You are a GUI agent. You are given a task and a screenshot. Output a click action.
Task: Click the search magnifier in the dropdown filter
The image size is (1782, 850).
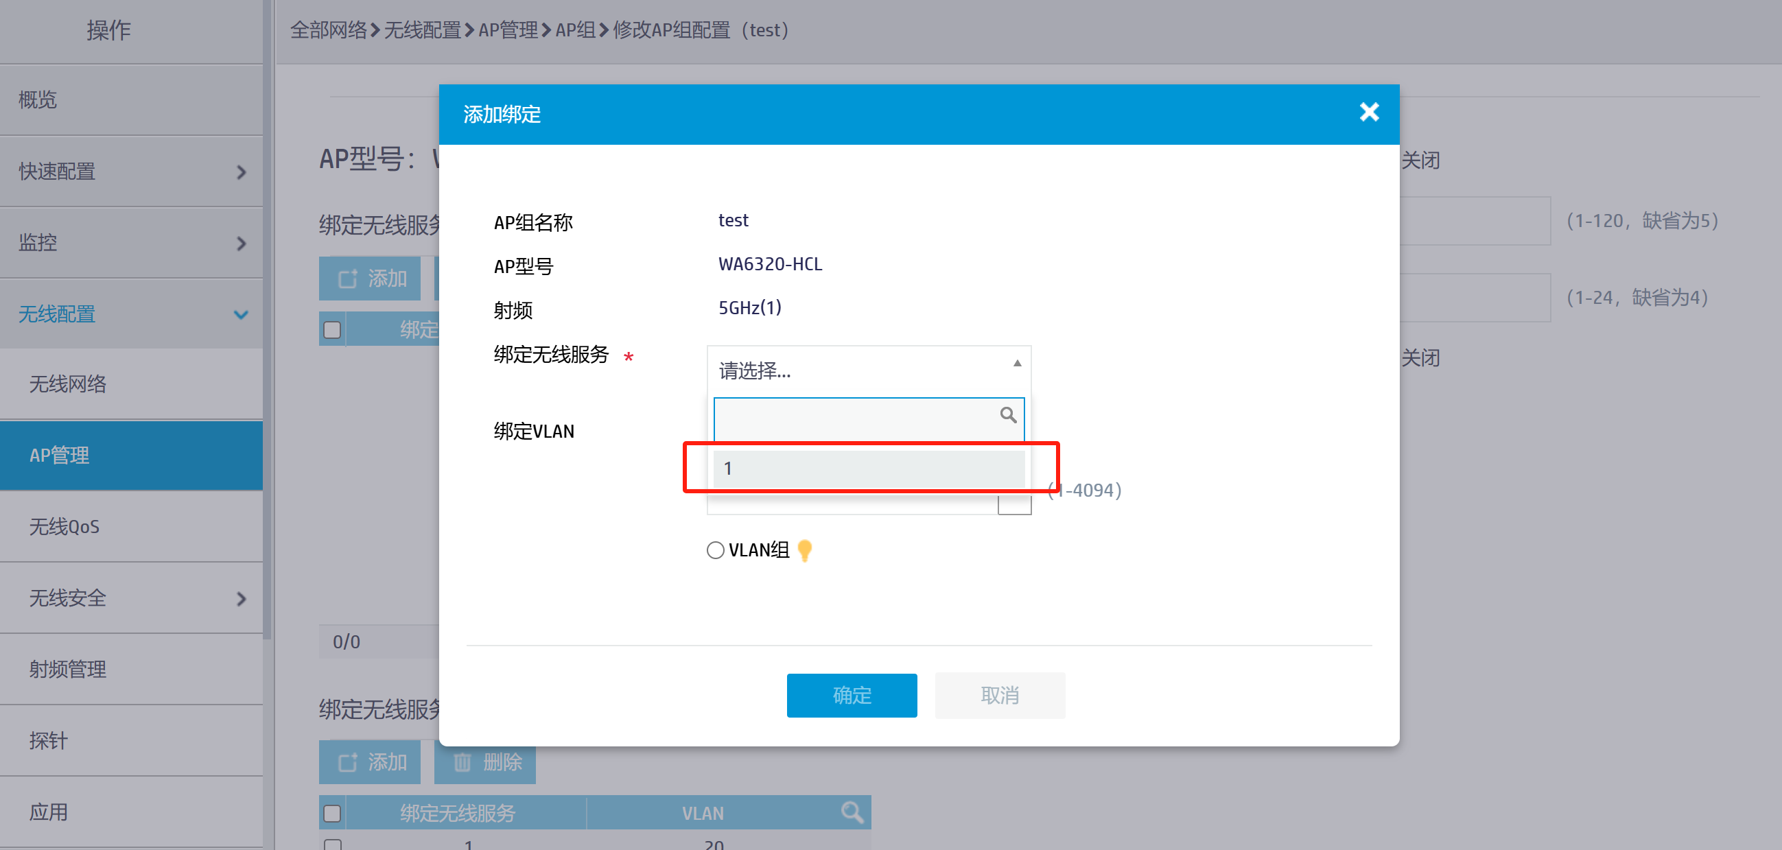1008,415
